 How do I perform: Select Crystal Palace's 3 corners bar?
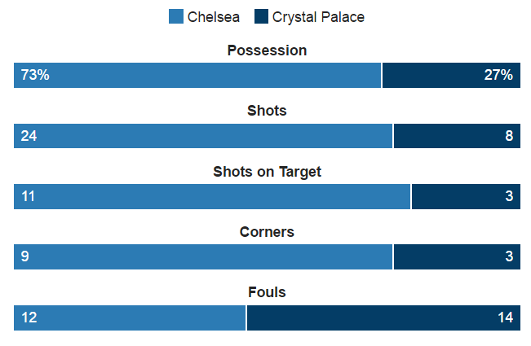click(457, 256)
